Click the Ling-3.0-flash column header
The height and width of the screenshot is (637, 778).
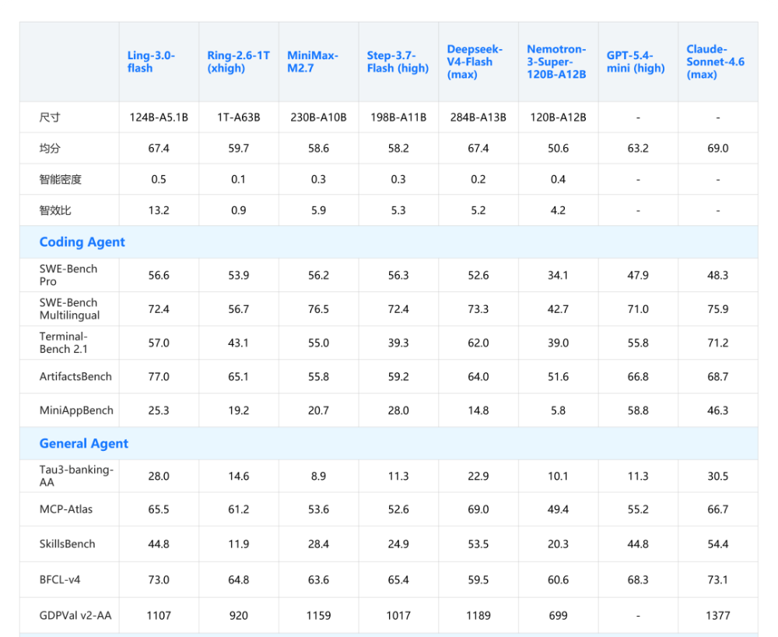pos(152,62)
